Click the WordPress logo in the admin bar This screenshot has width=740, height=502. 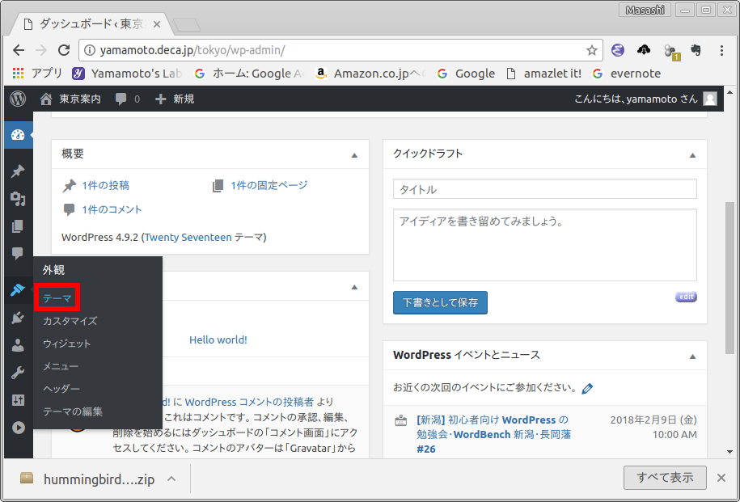click(18, 99)
